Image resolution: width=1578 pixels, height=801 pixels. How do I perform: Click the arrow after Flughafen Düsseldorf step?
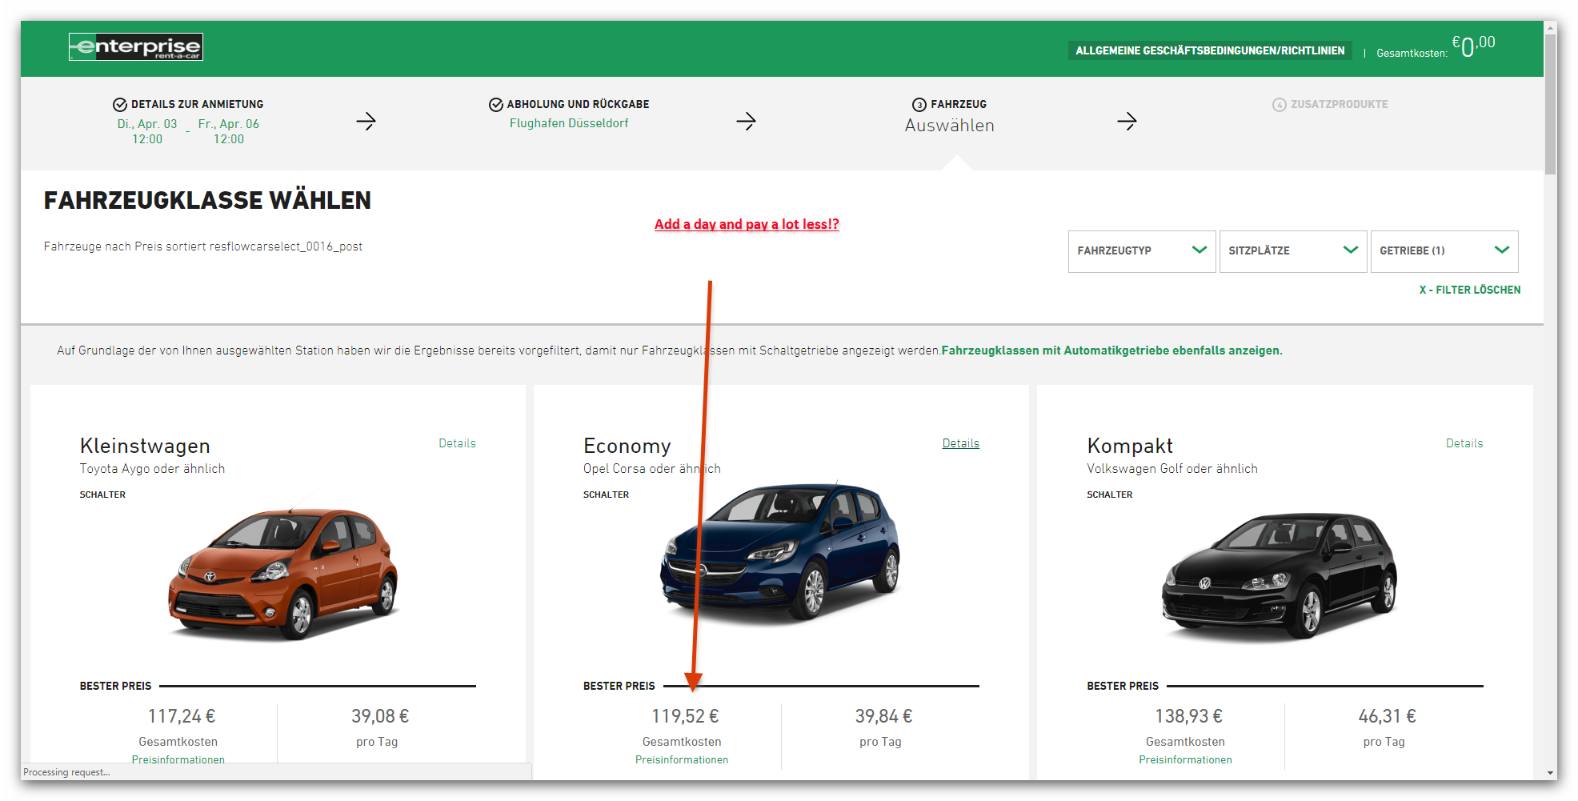pyautogui.click(x=746, y=122)
